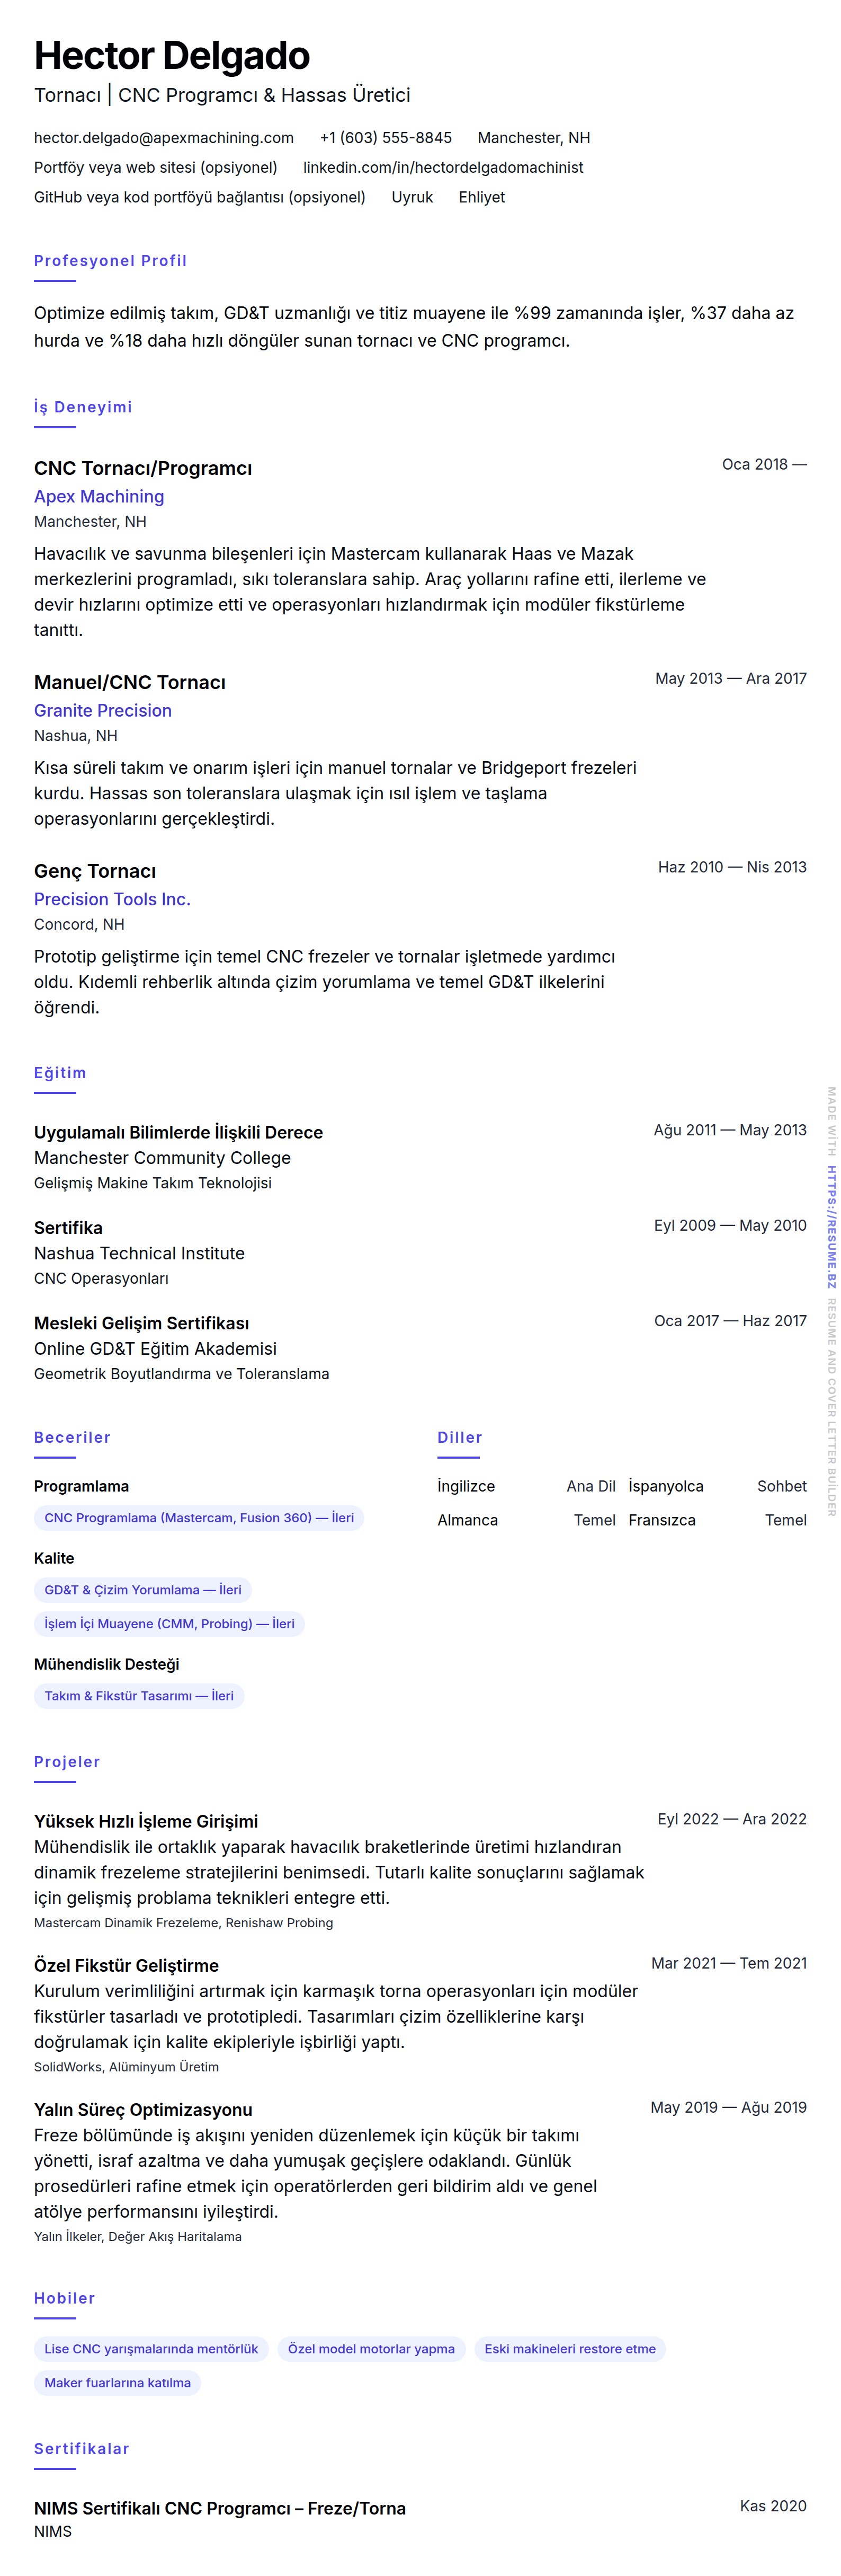Click the Hector Delgado name heading

[x=172, y=56]
